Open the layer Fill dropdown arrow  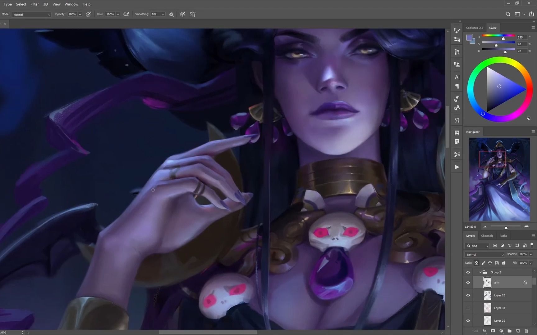tap(531, 263)
